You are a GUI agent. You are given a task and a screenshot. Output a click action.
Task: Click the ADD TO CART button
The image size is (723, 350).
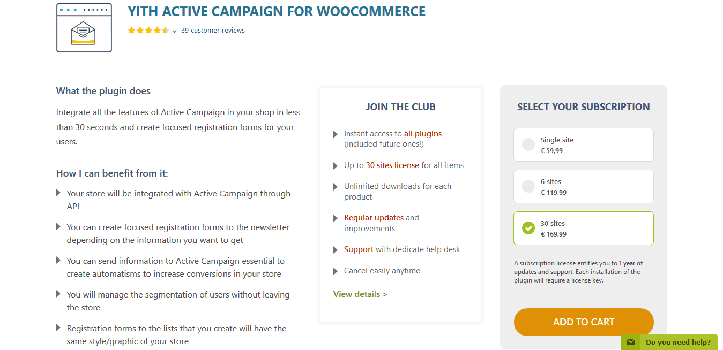pos(584,322)
